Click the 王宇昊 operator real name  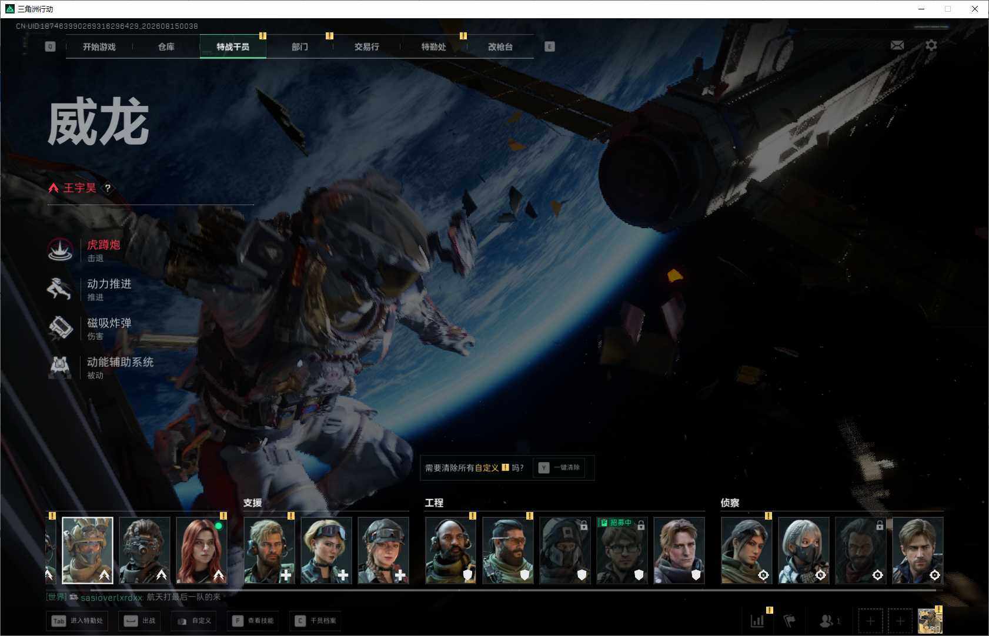point(79,188)
